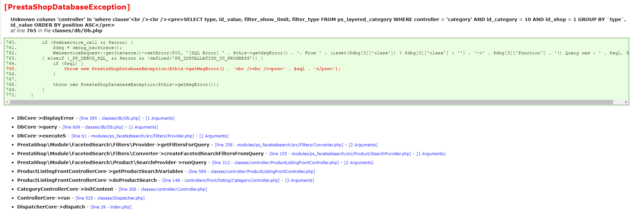Click the CategoryControllerCore->initContent entry

pos(65,189)
